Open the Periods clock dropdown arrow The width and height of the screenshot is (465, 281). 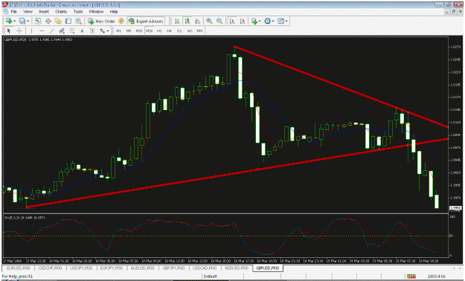tap(273, 21)
